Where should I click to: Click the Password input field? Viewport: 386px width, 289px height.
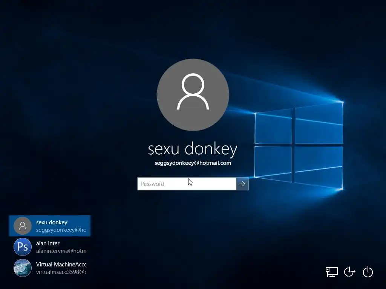(x=187, y=184)
